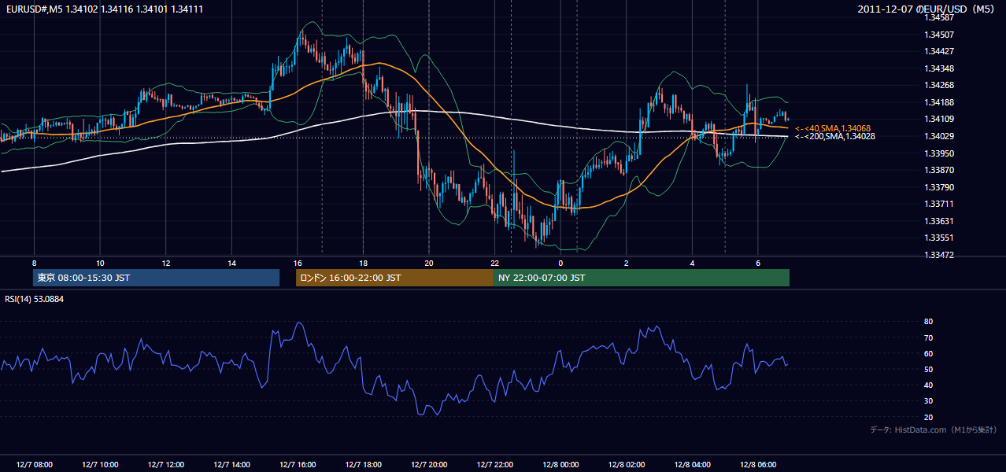Click RSI level 50 label

929,369
